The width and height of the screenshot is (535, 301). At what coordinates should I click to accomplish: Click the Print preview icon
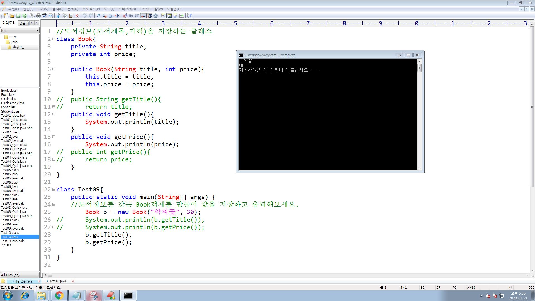point(32,16)
